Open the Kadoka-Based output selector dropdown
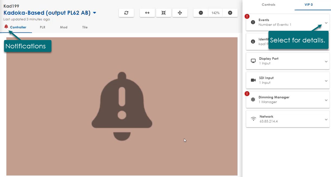Viewport: 331px width, 177px height. (x=94, y=12)
